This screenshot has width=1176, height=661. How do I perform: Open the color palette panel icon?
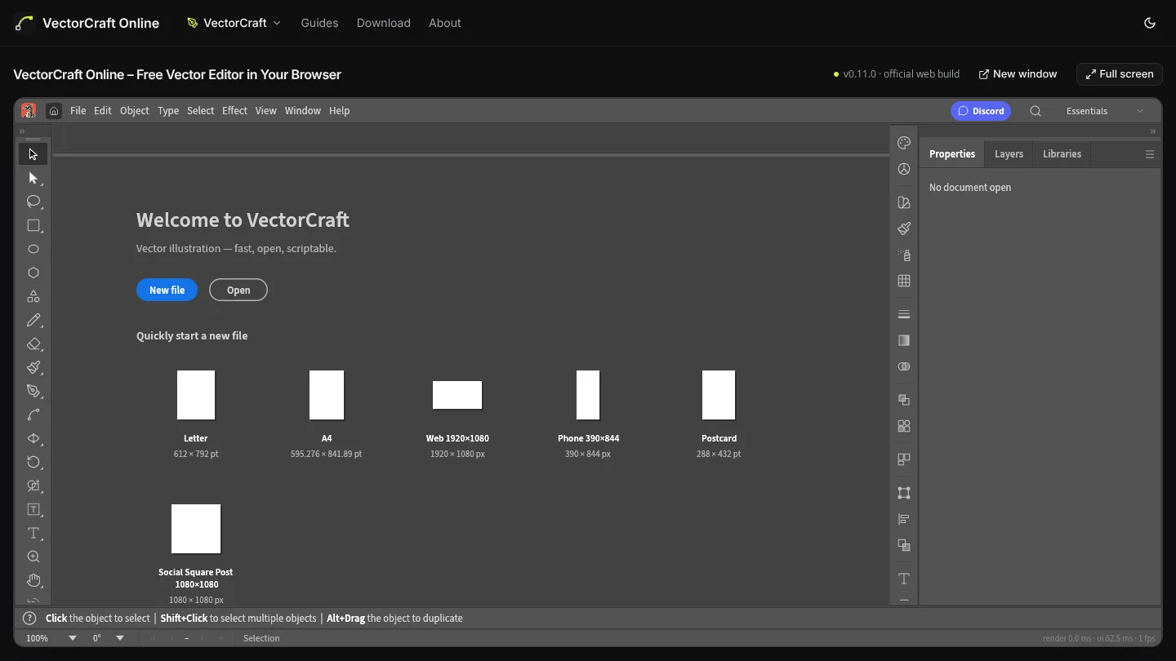[904, 143]
